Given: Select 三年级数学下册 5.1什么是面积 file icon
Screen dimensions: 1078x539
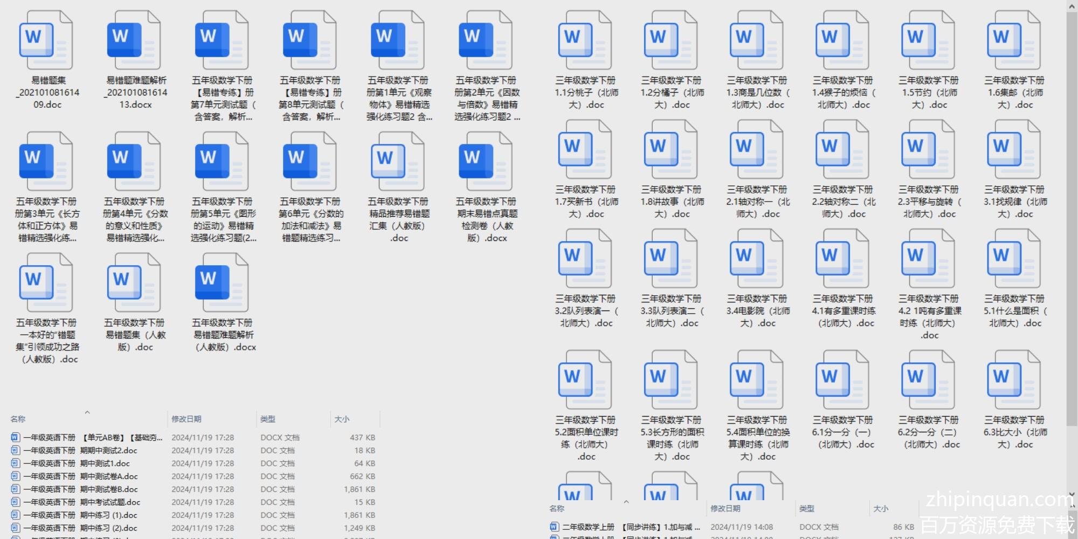Looking at the screenshot, I should pos(1014,259).
